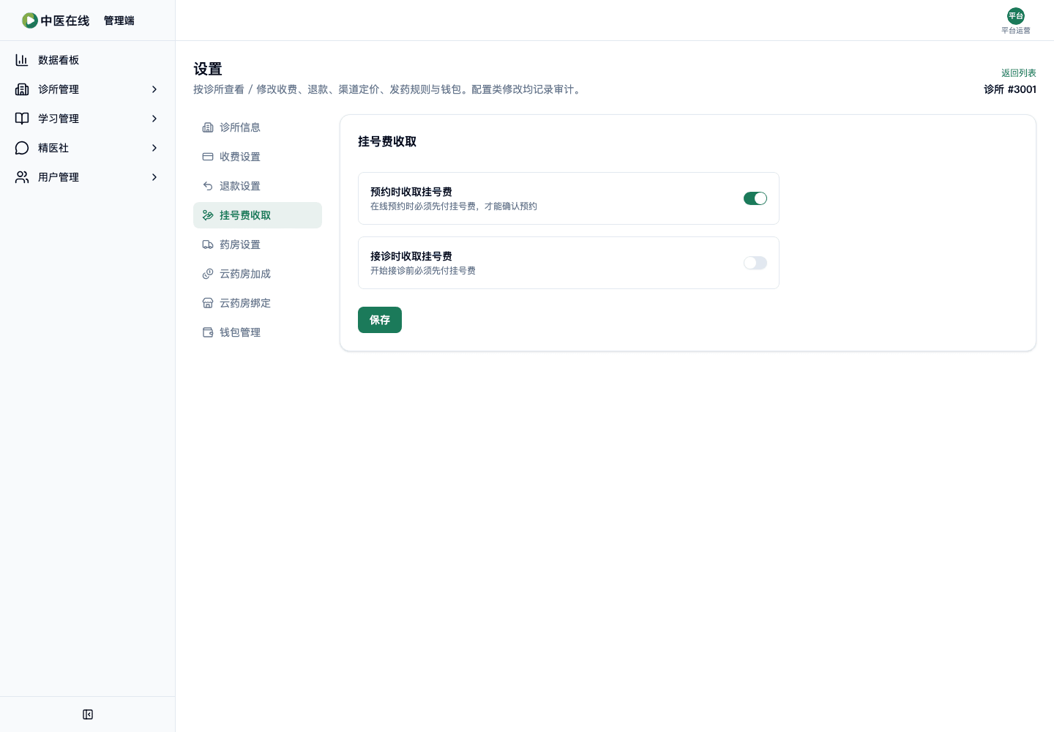Open the 诊所信息 settings tab
1054x732 pixels.
(x=258, y=127)
